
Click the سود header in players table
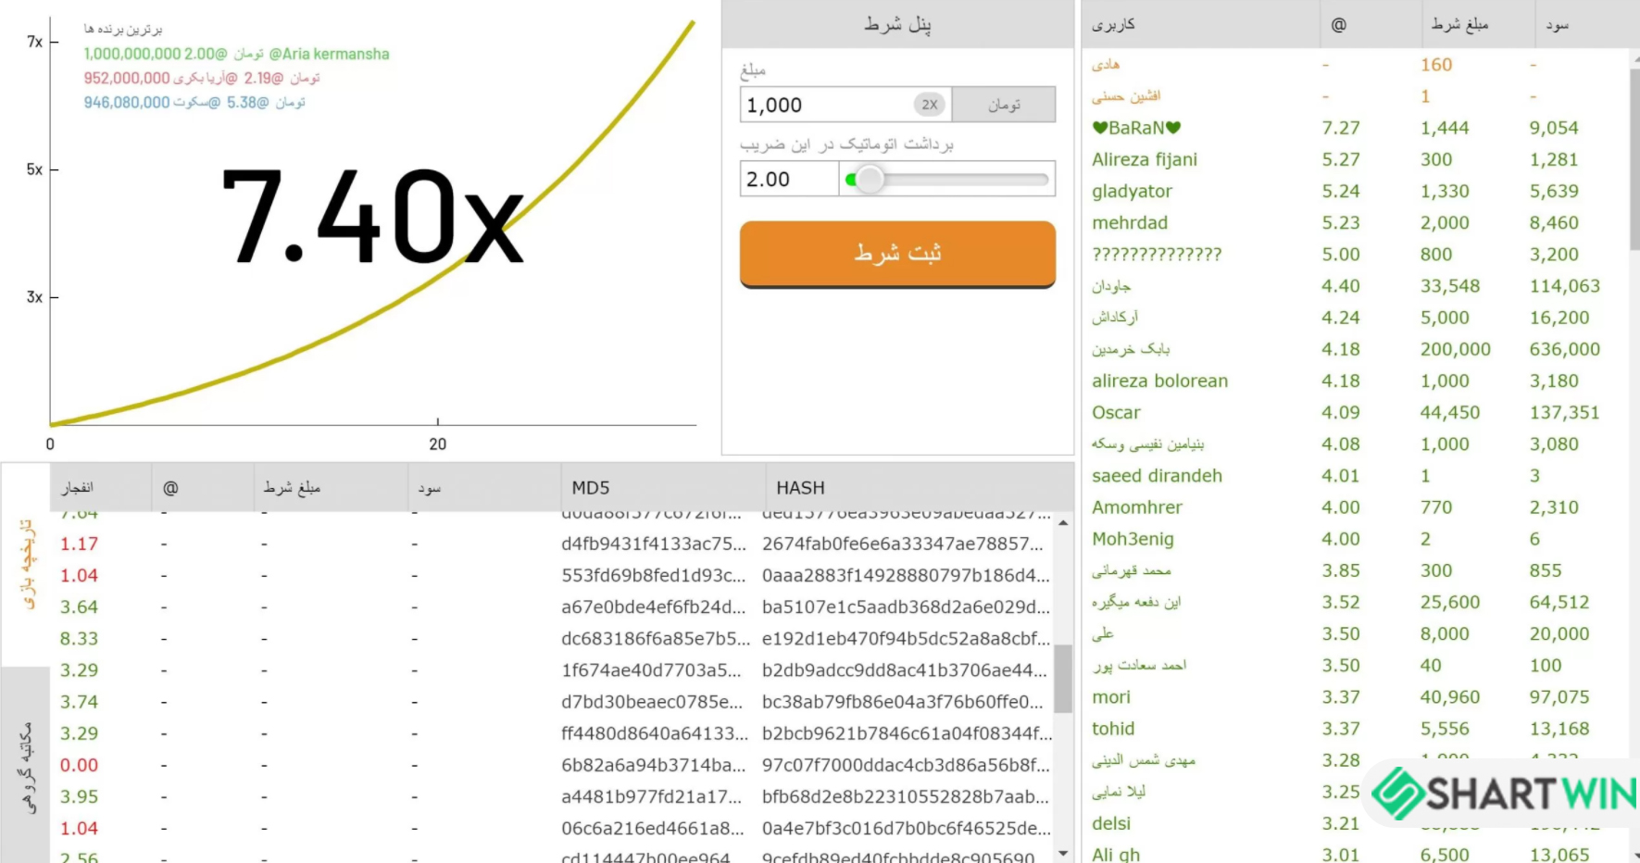click(1558, 24)
